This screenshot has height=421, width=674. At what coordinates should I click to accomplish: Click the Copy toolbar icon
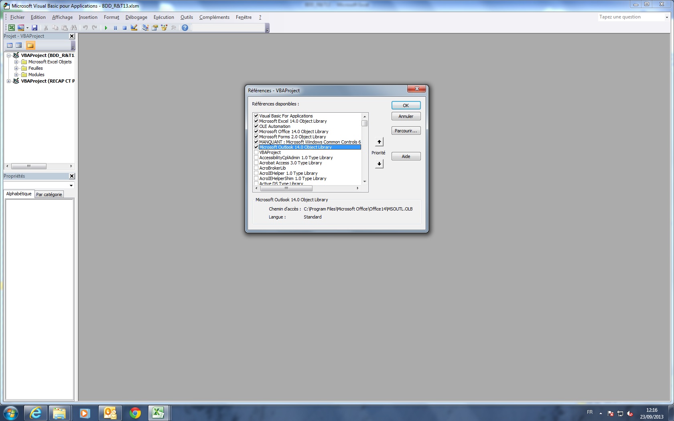(x=55, y=28)
